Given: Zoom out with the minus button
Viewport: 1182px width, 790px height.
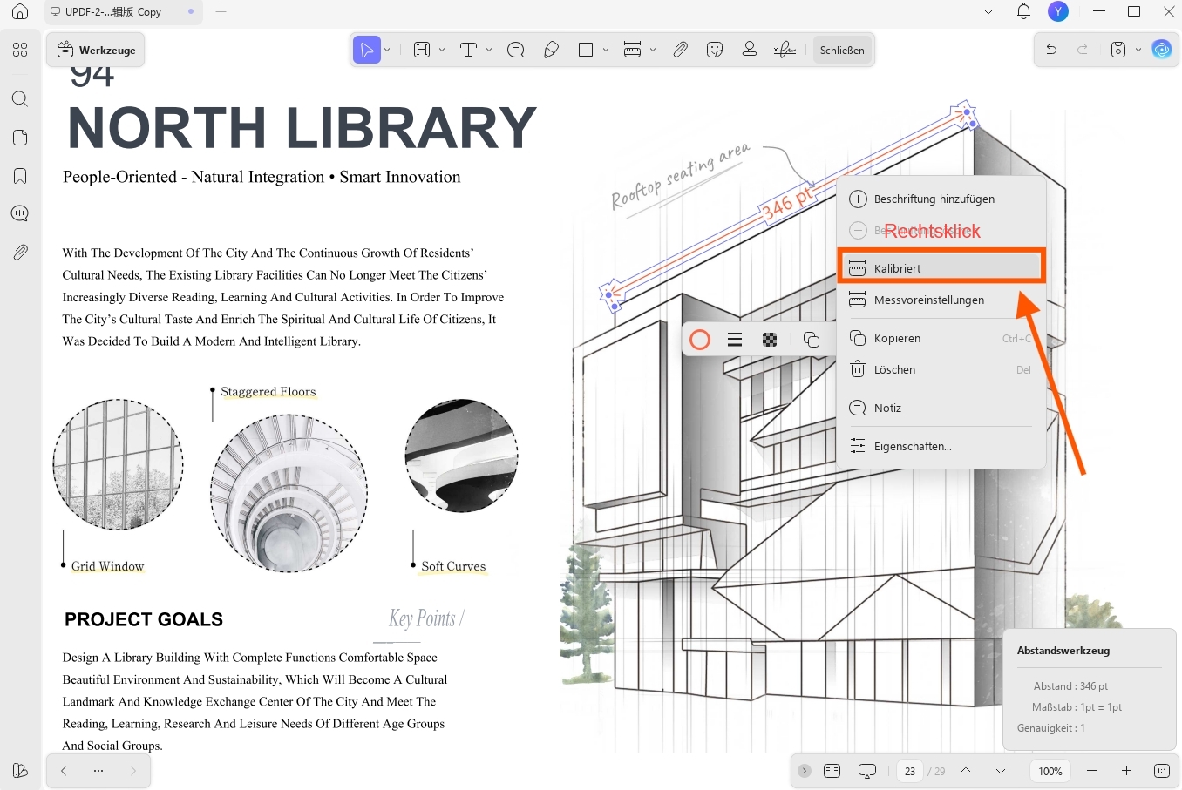Looking at the screenshot, I should coord(1091,771).
